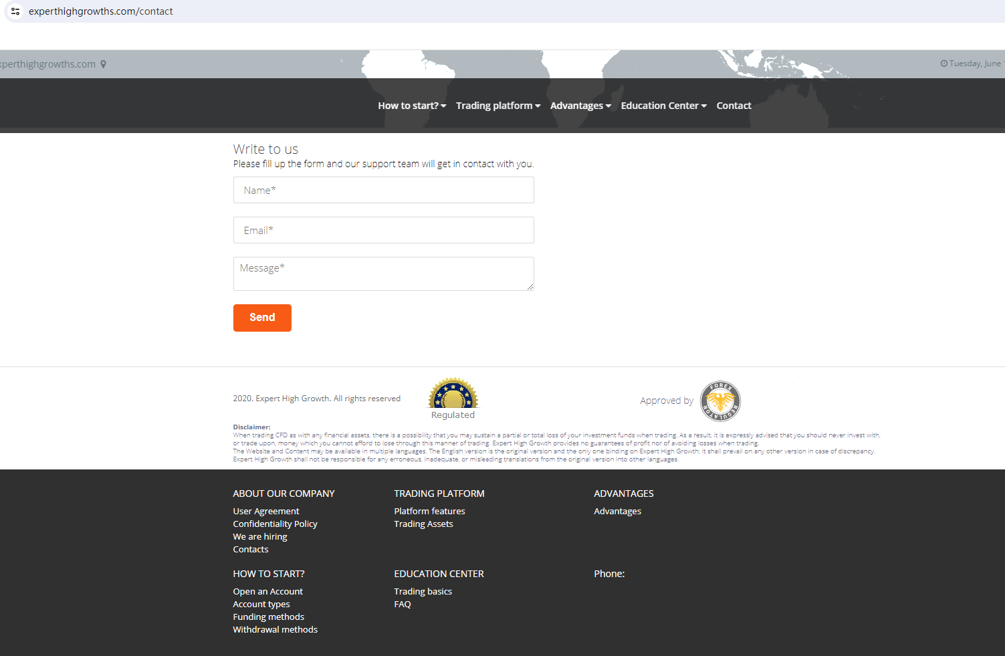Click the ADVANTAGES footer heading
The height and width of the screenshot is (656, 1005).
624,494
